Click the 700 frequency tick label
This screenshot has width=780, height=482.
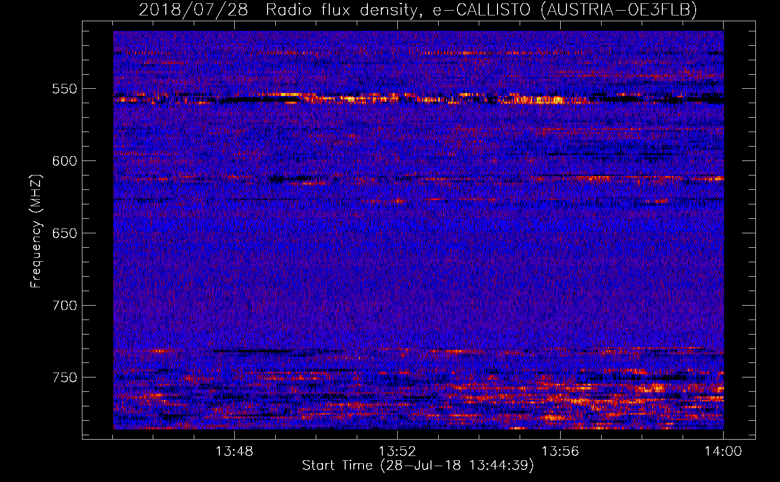(x=65, y=306)
